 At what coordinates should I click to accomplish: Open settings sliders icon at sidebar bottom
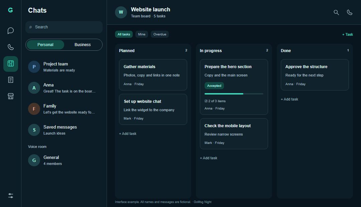point(11,196)
